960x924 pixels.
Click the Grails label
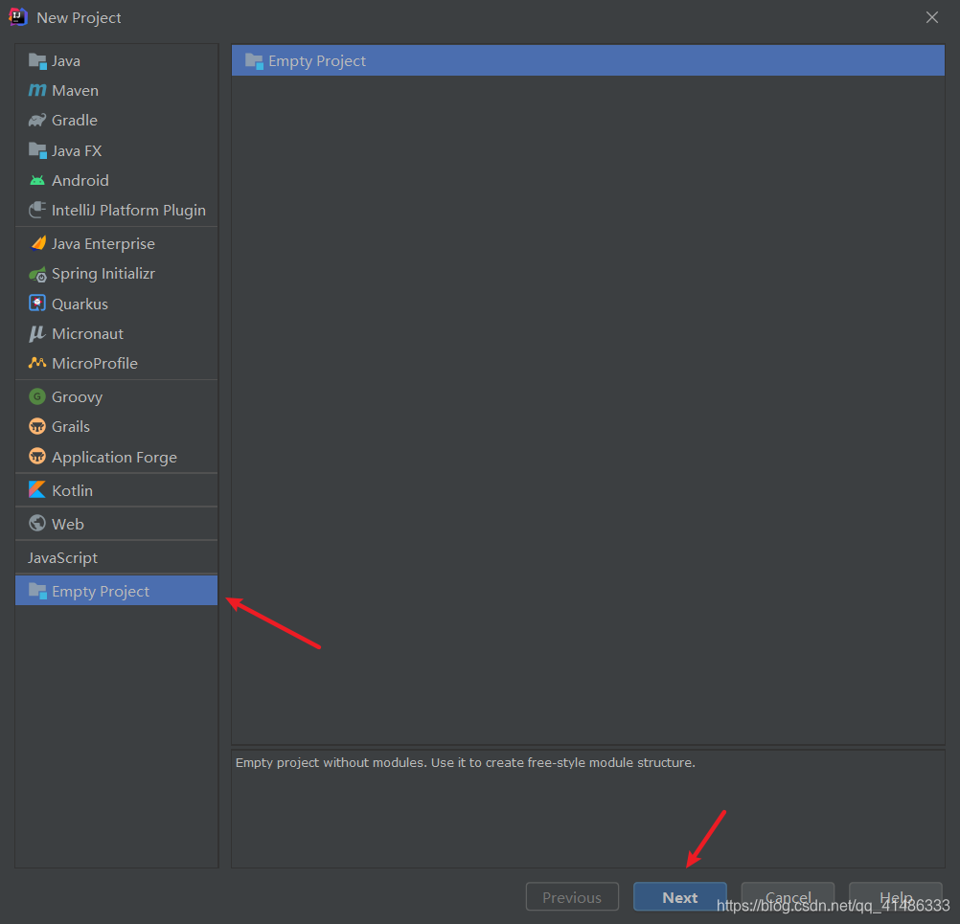pos(71,426)
